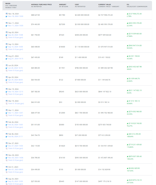Open Sep 20, 2024 13:08 tweet link
This screenshot has height=185, width=156.
(15, 35)
